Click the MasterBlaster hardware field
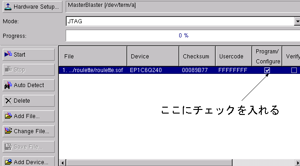Screen dimensions: 300x166 (183, 6)
